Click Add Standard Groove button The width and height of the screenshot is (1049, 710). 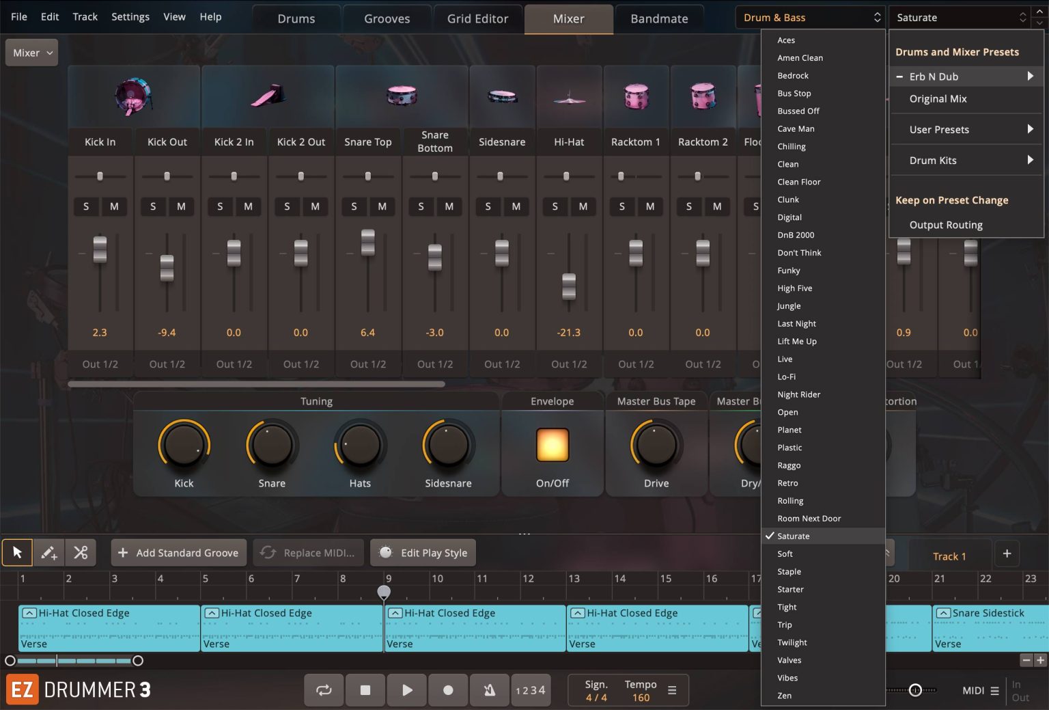coord(178,553)
